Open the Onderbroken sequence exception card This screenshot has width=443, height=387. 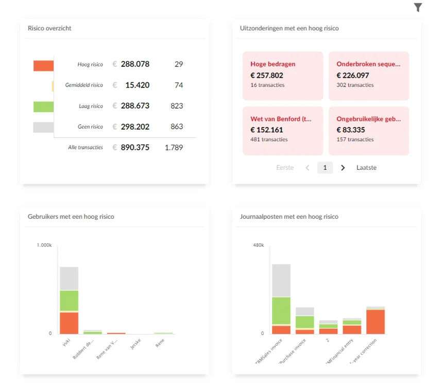[369, 76]
